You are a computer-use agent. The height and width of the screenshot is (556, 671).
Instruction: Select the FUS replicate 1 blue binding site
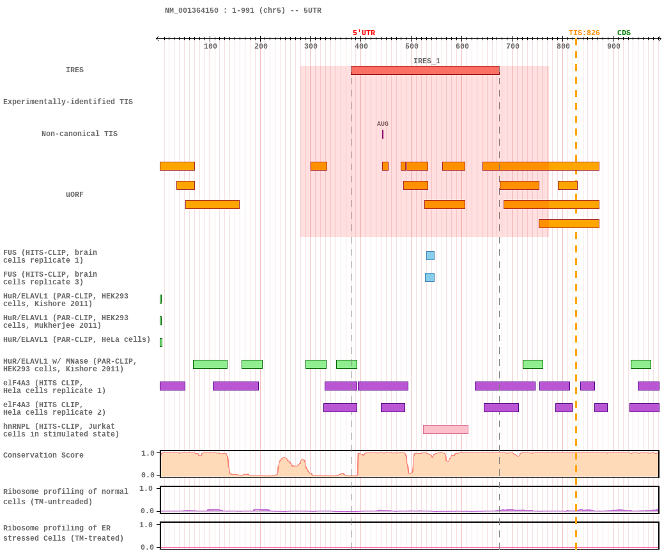pyautogui.click(x=430, y=256)
